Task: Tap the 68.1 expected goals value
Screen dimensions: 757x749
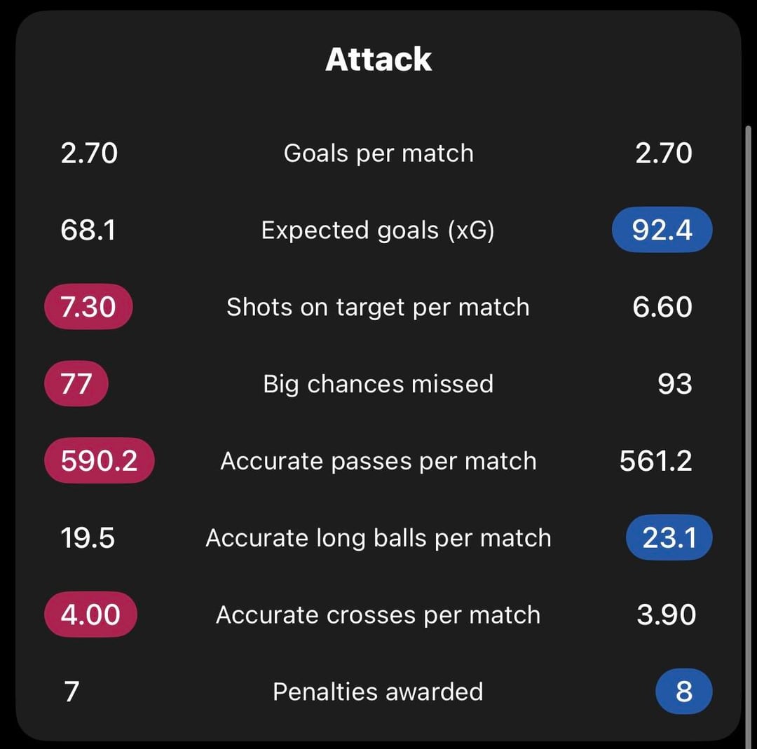Action: [88, 231]
